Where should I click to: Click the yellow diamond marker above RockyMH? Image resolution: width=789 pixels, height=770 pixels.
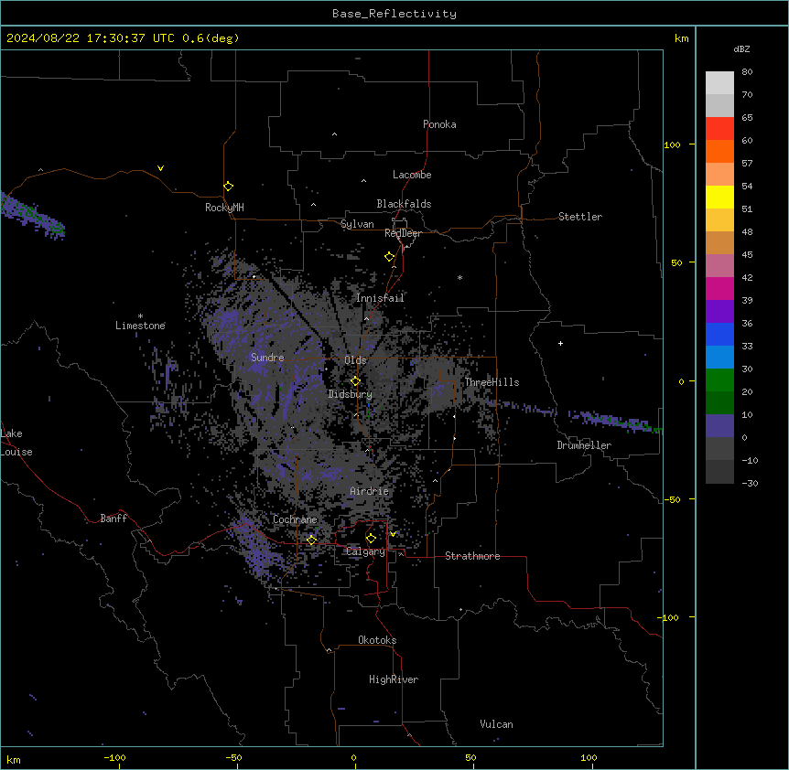[228, 187]
